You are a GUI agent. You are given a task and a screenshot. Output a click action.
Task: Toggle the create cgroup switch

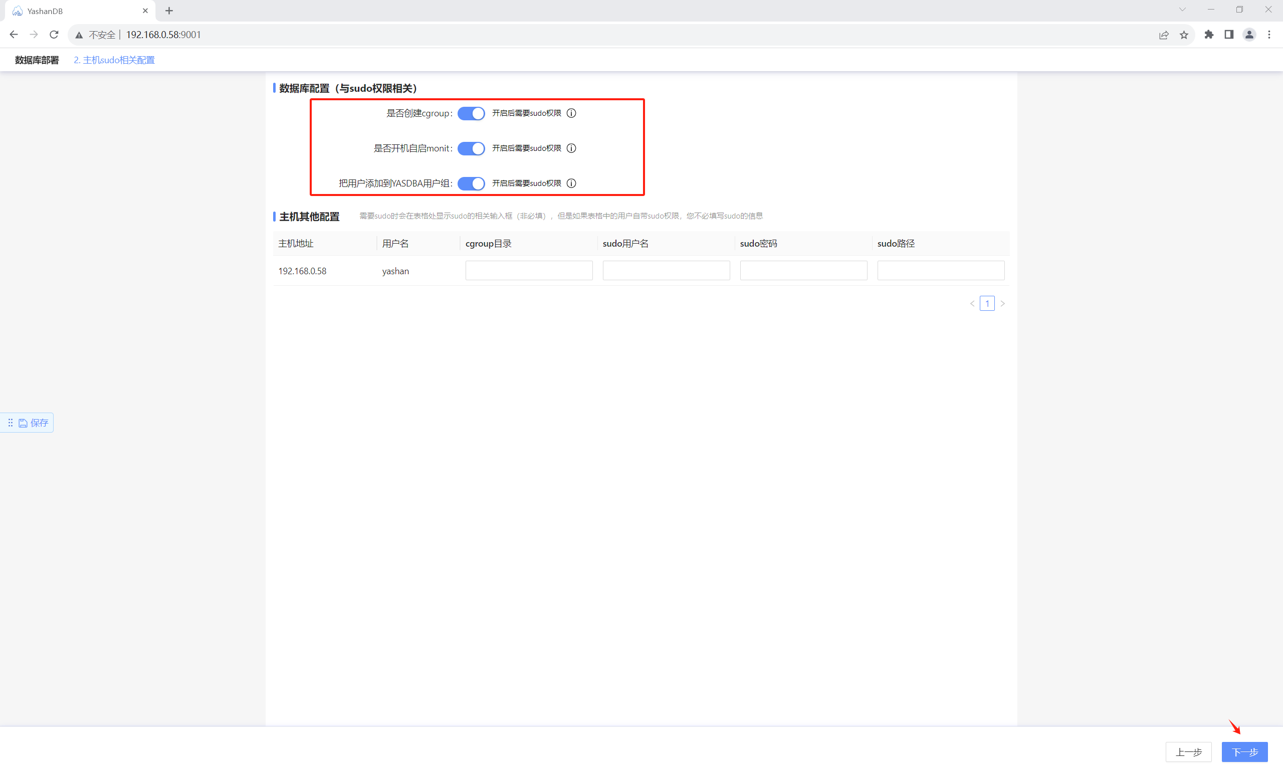471,113
